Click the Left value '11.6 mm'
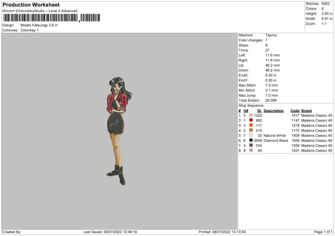 [272, 55]
